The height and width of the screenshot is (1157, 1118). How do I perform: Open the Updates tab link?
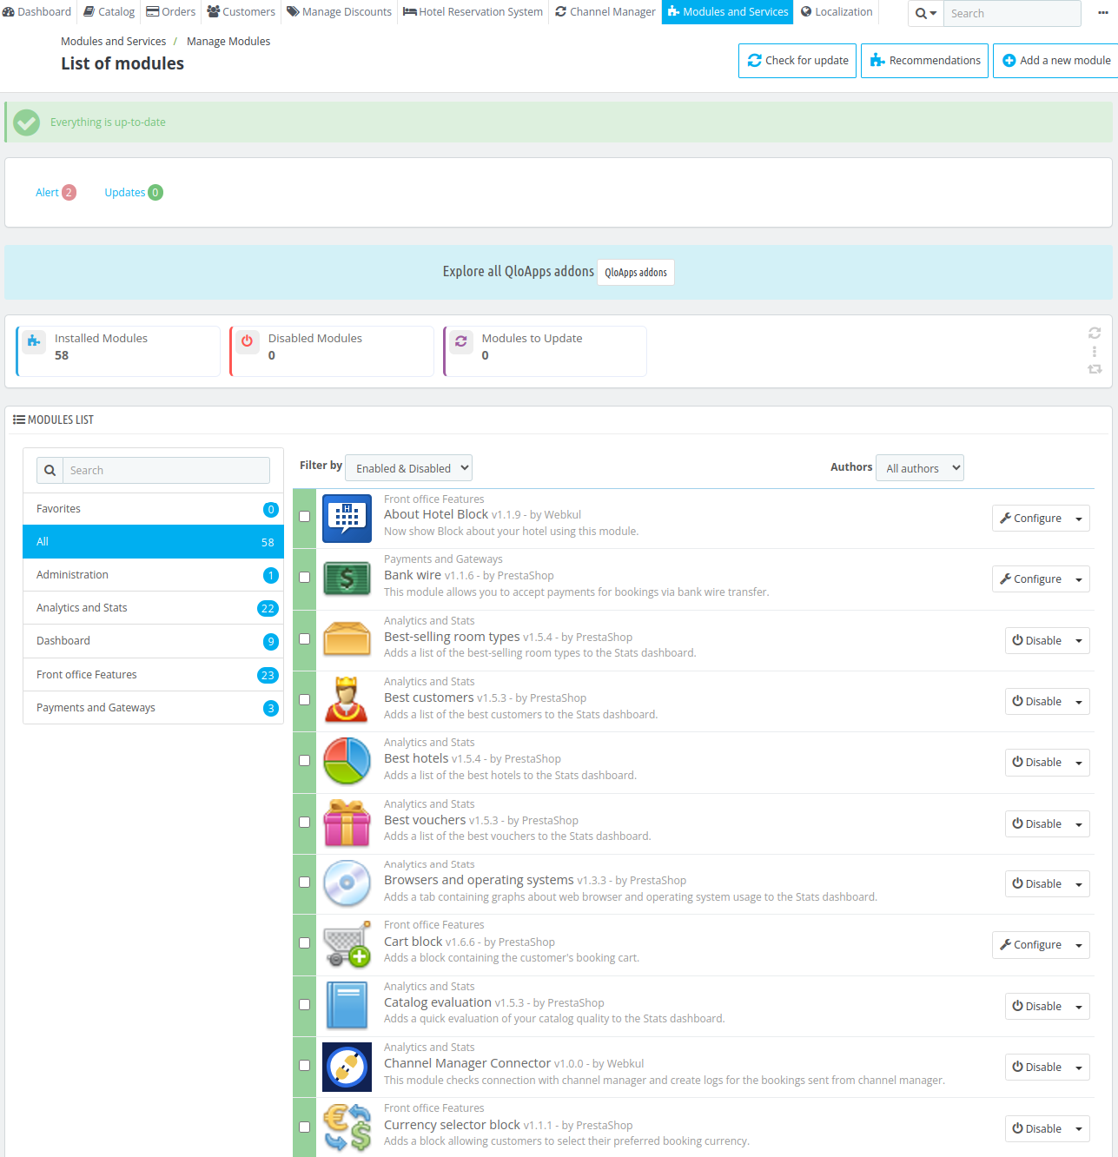134,193
